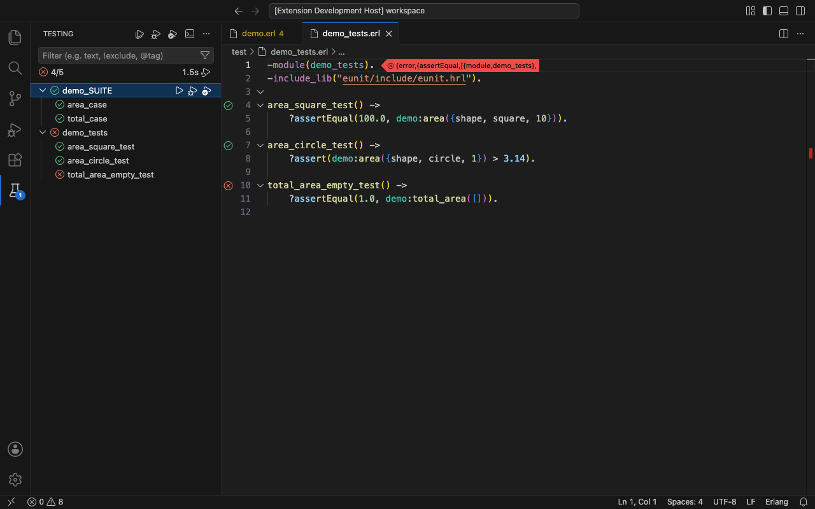Open problems via errors and warnings count

pyautogui.click(x=45, y=502)
